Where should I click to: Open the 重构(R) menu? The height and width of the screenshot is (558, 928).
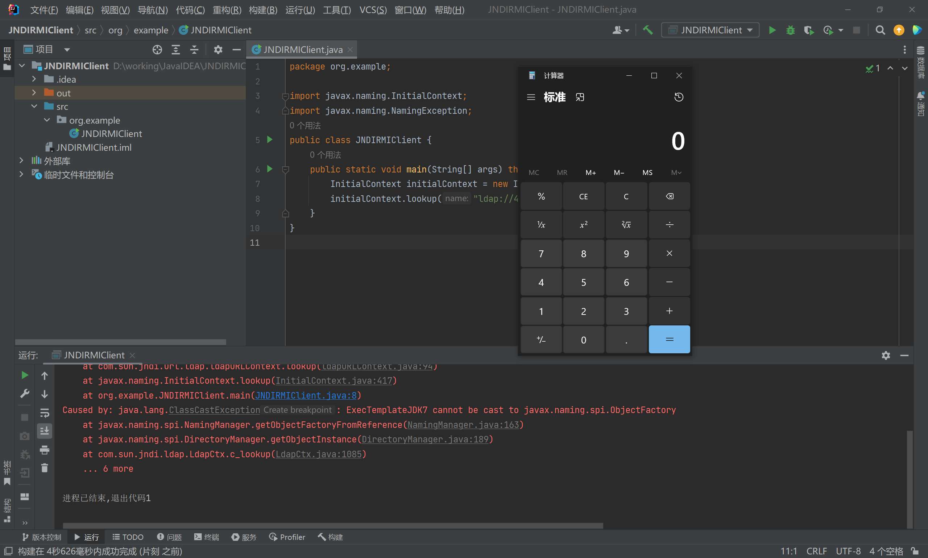click(227, 10)
